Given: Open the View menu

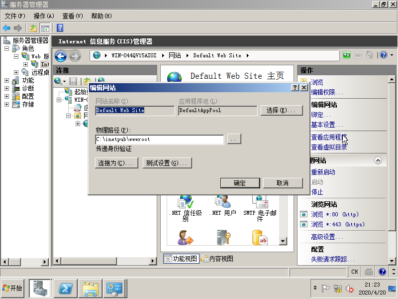Looking at the screenshot, I should coord(73,16).
